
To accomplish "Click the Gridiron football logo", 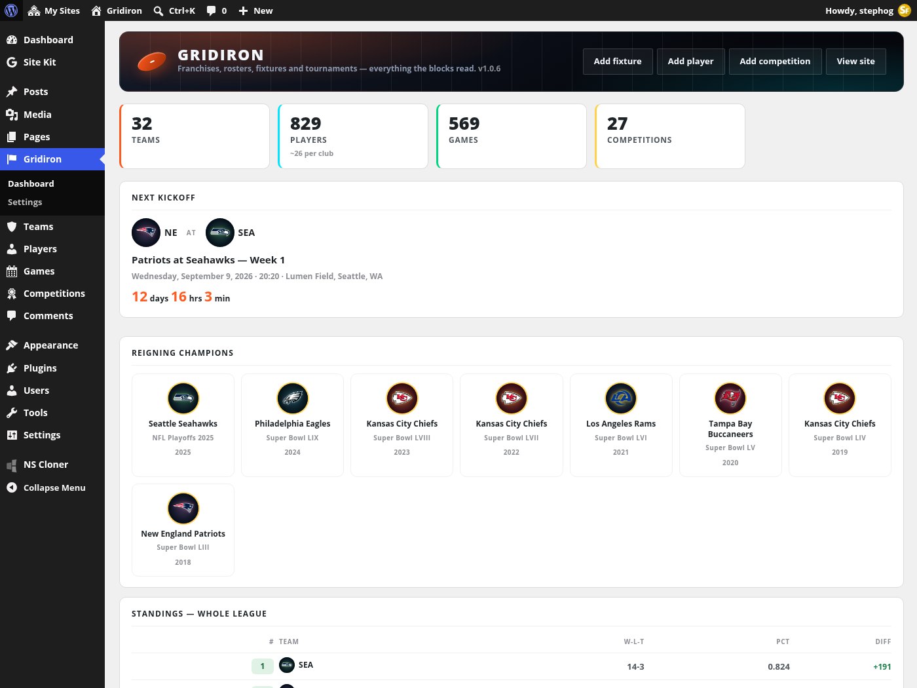I will (x=152, y=62).
